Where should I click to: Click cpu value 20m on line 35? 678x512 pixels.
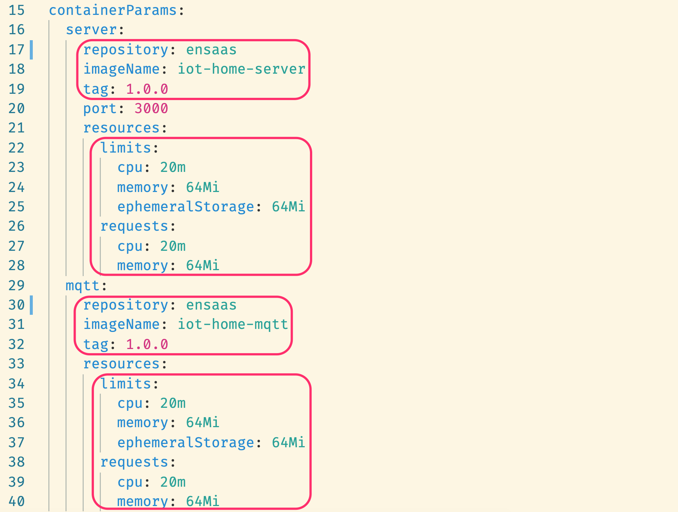(x=173, y=403)
